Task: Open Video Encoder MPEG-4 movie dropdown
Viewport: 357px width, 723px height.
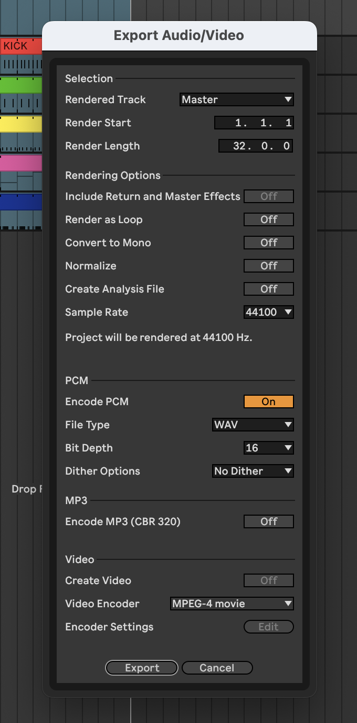Action: coord(232,604)
